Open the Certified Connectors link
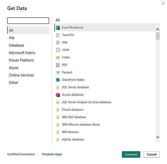Viewport: 167px width, 164px height. click(x=21, y=154)
